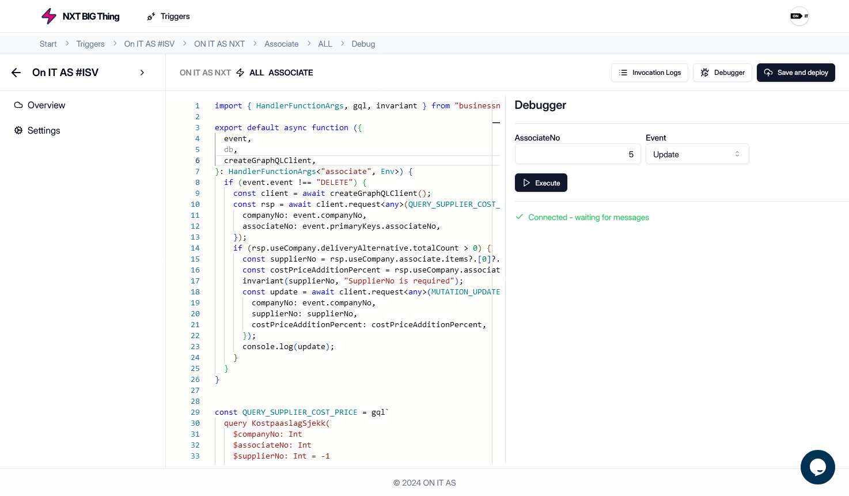Open the Event dropdown showing Update

[x=696, y=154]
